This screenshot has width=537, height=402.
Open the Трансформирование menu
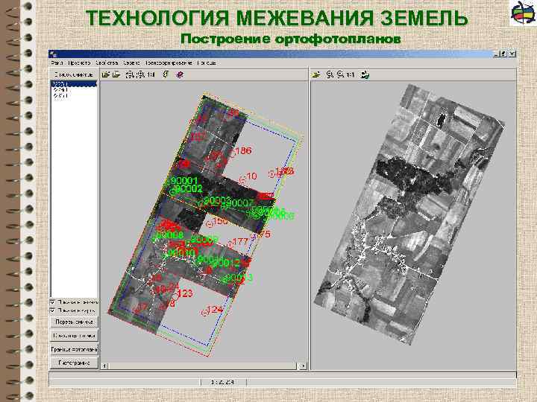169,63
